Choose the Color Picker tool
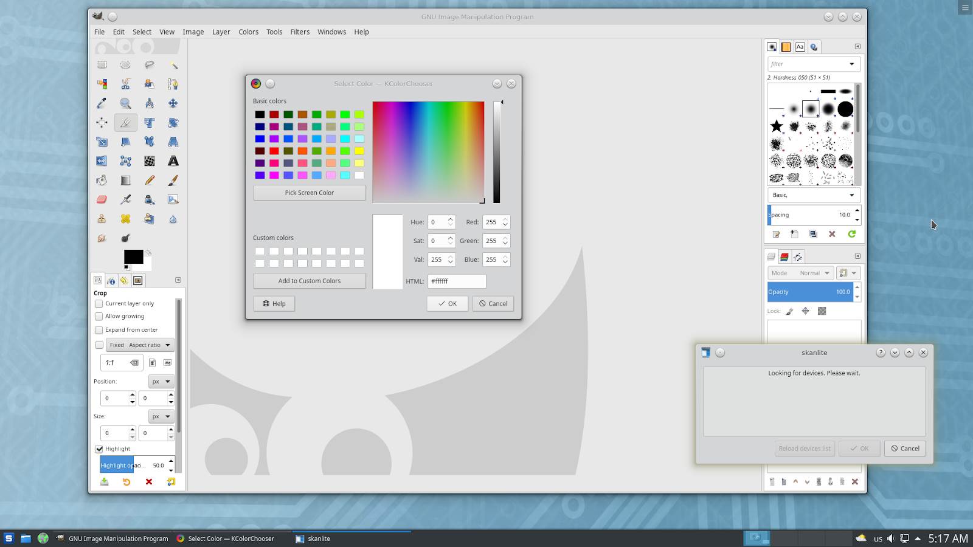Image resolution: width=973 pixels, height=547 pixels. 102,103
